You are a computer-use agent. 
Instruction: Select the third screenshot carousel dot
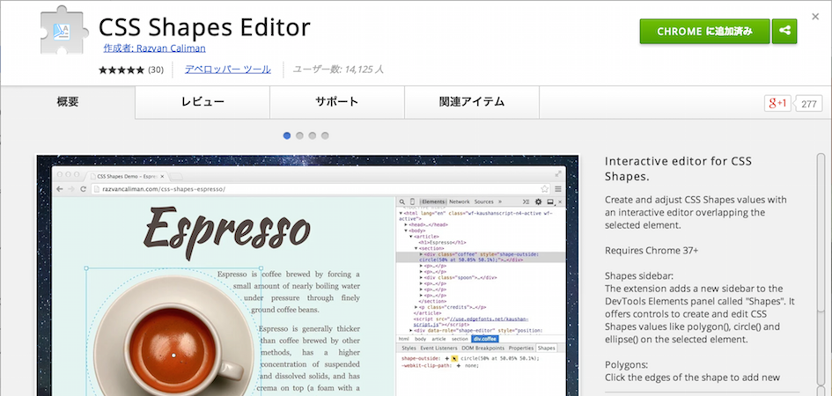click(x=313, y=136)
